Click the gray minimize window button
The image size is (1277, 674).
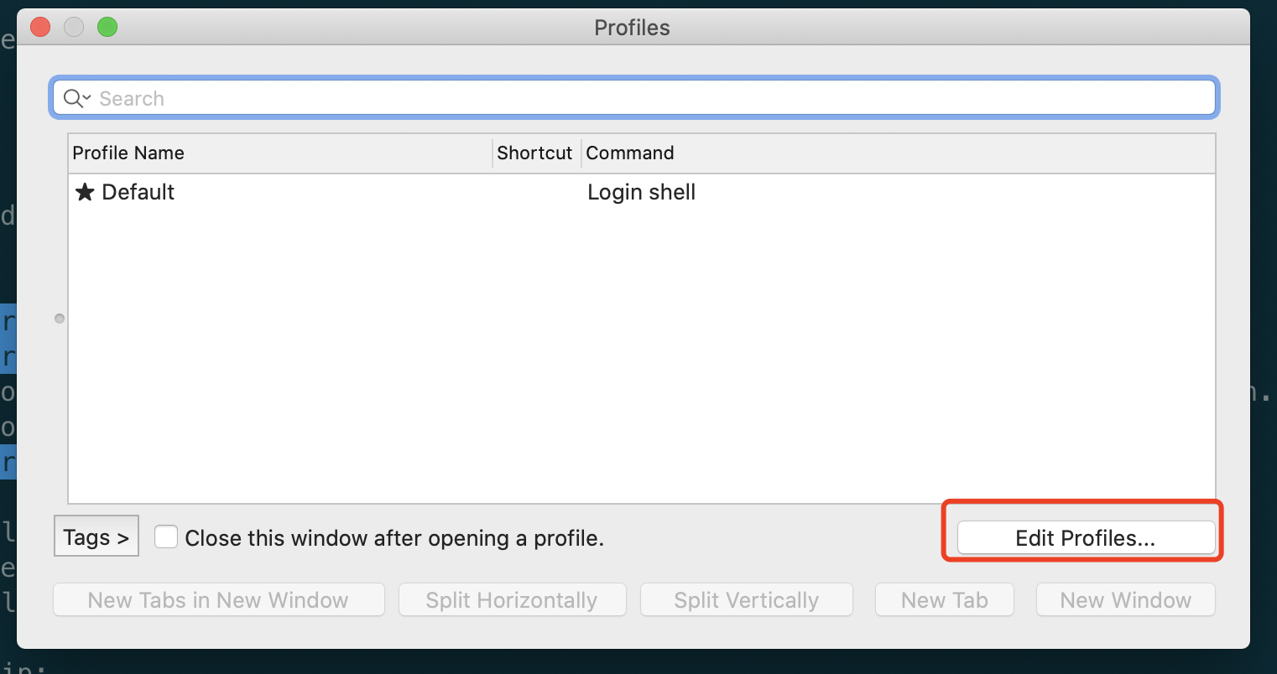pos(74,28)
